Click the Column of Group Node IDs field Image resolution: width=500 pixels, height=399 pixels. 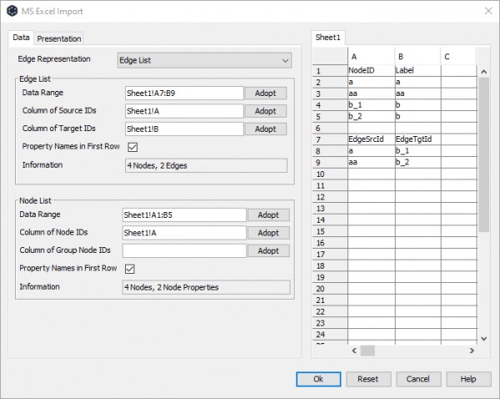(184, 250)
